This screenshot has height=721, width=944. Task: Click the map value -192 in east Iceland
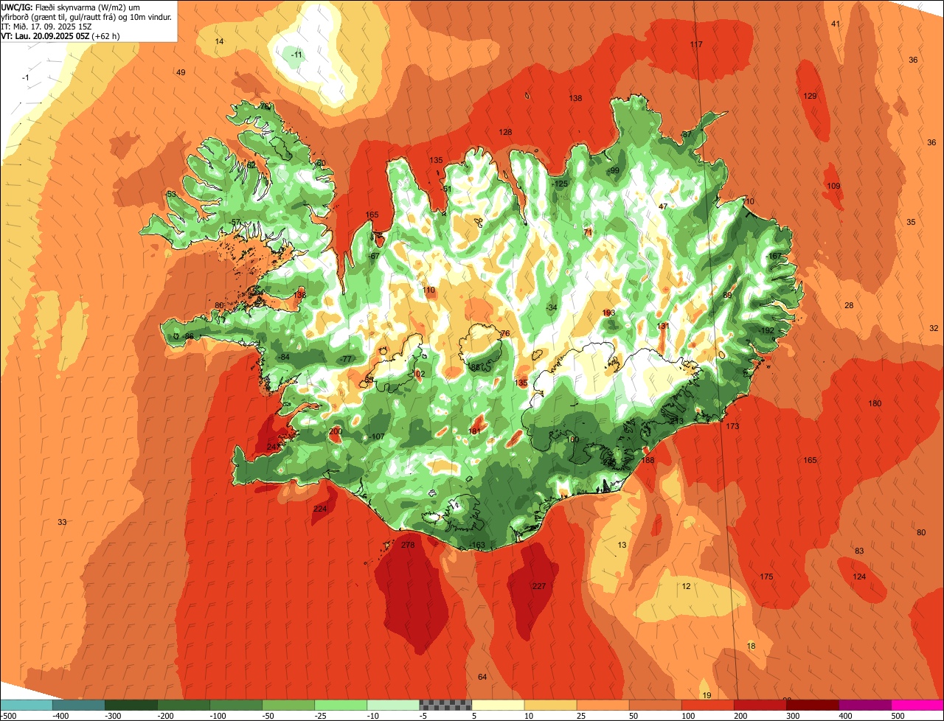tap(766, 330)
